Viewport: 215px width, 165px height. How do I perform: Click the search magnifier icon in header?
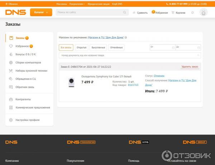click(125, 13)
